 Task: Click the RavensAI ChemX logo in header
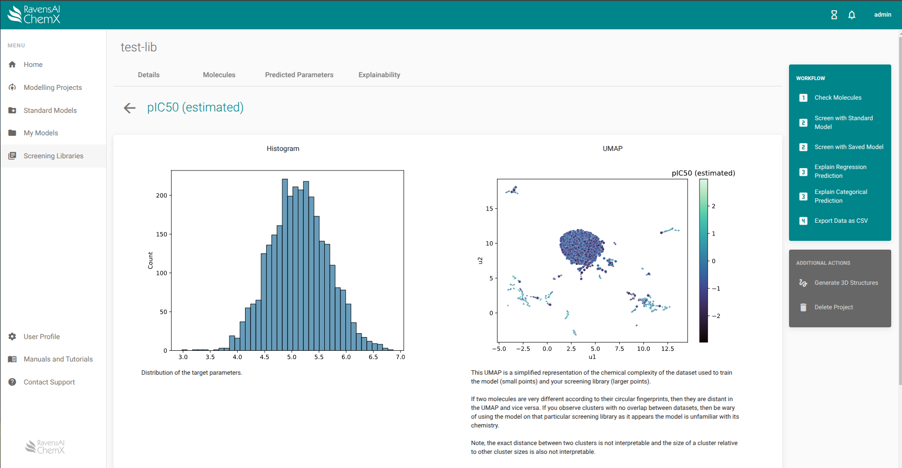(34, 15)
